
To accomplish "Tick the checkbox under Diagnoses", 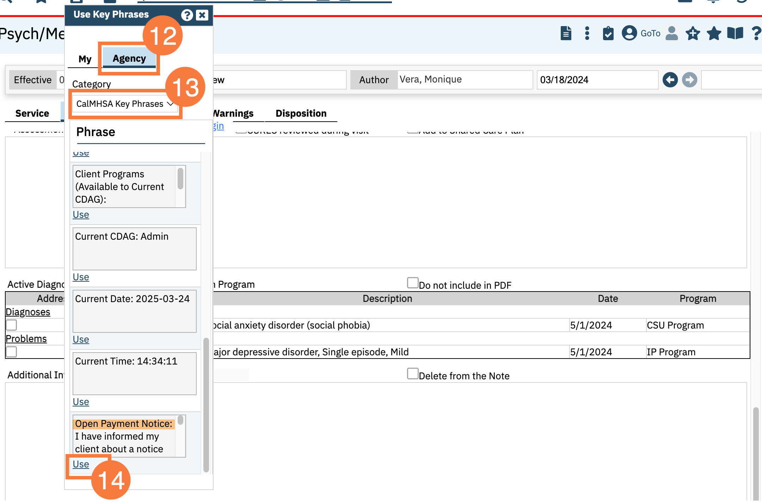I will tap(11, 325).
